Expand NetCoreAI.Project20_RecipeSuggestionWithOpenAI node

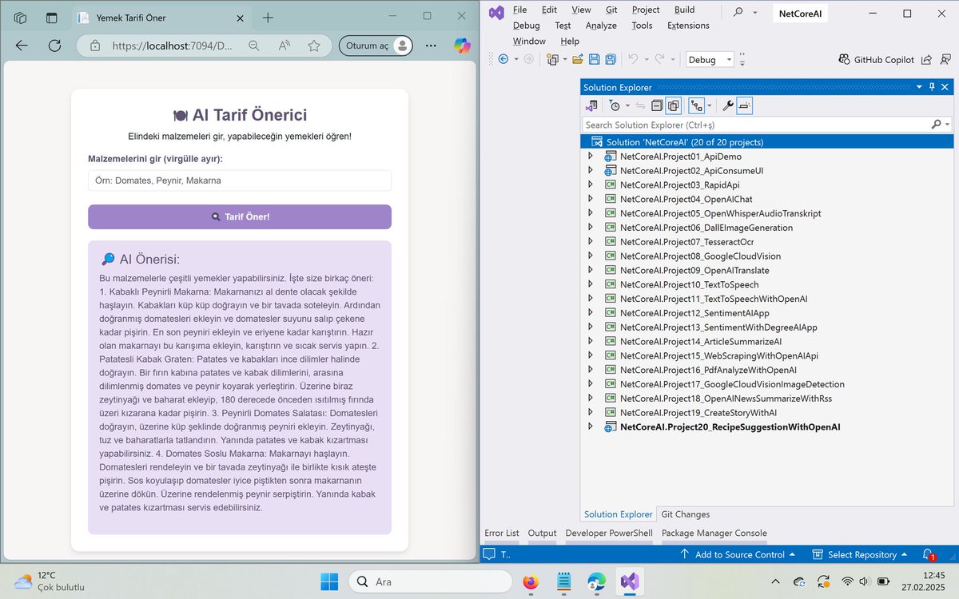590,426
